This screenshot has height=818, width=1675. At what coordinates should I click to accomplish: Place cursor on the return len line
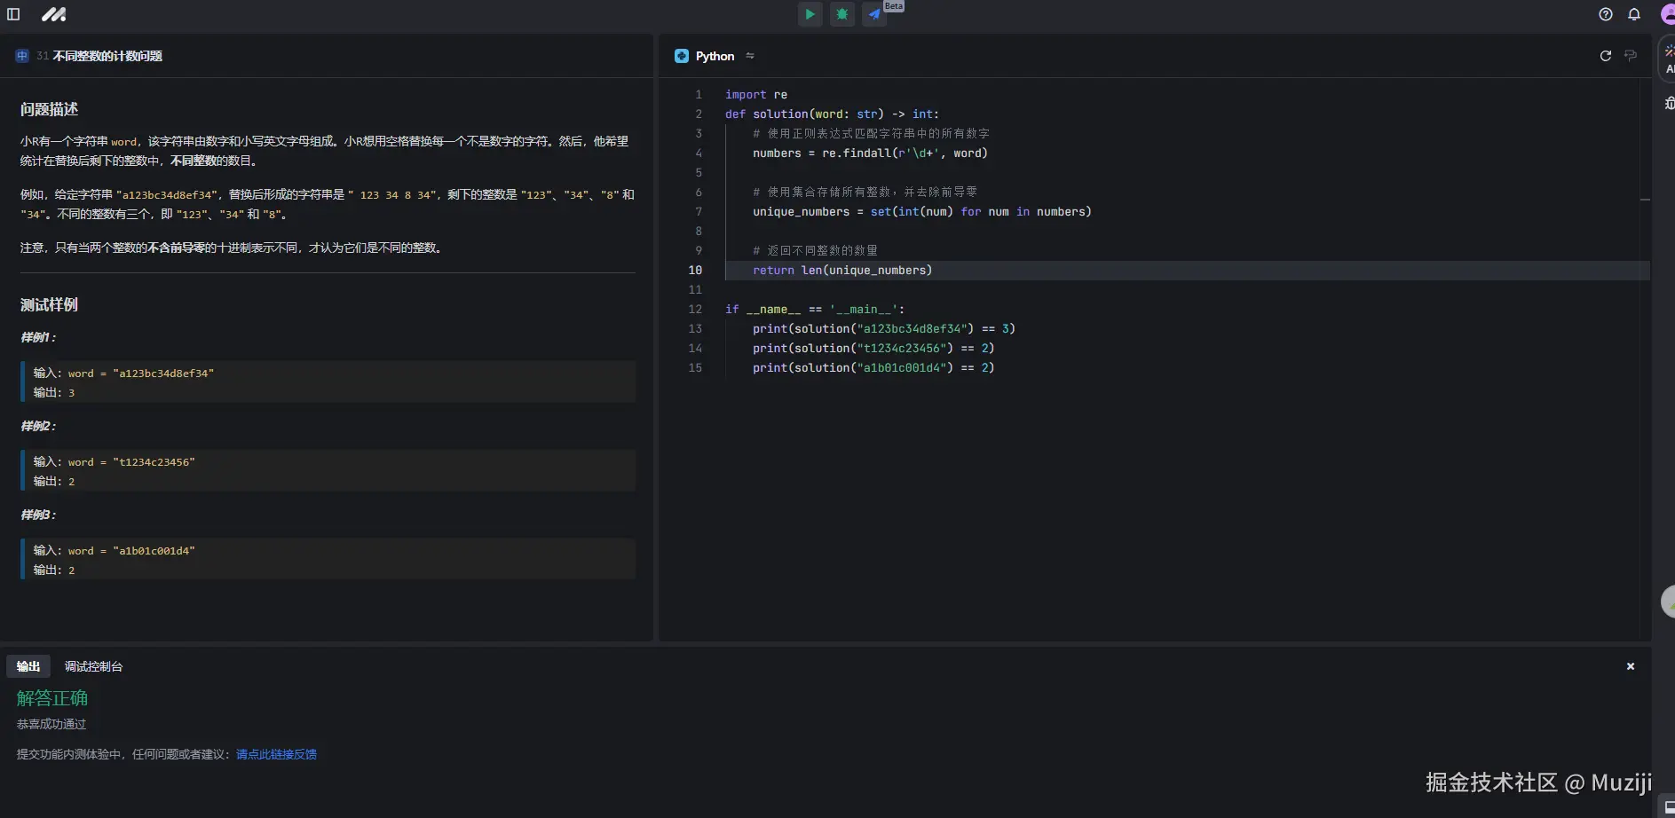point(841,271)
